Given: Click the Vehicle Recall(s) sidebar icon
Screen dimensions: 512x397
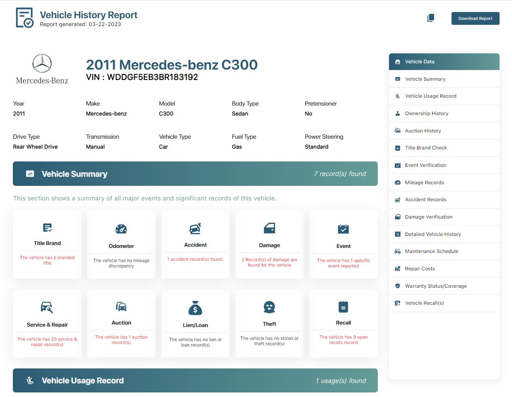Looking at the screenshot, I should [x=398, y=303].
